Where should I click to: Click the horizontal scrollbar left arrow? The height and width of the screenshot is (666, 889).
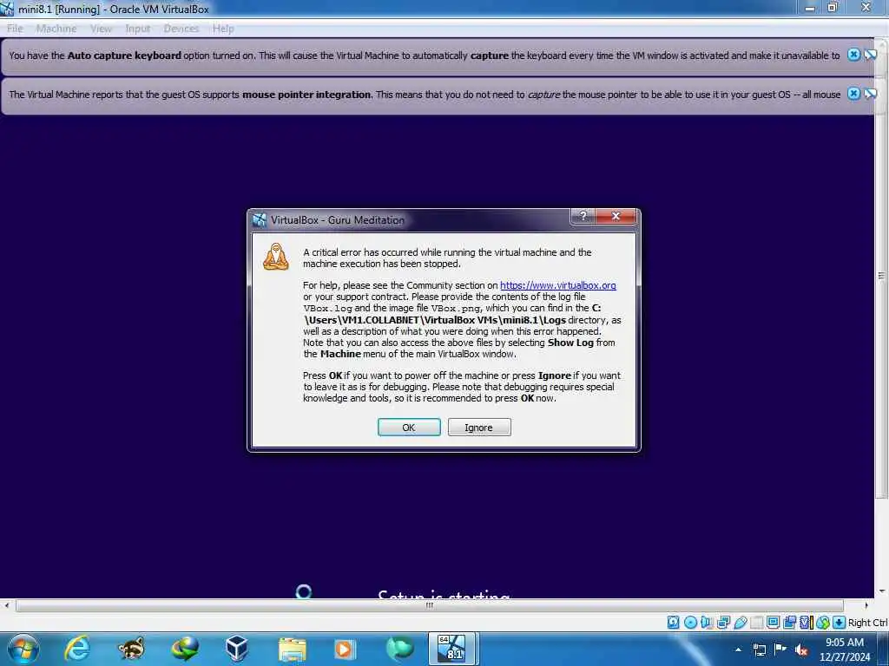click(x=6, y=605)
